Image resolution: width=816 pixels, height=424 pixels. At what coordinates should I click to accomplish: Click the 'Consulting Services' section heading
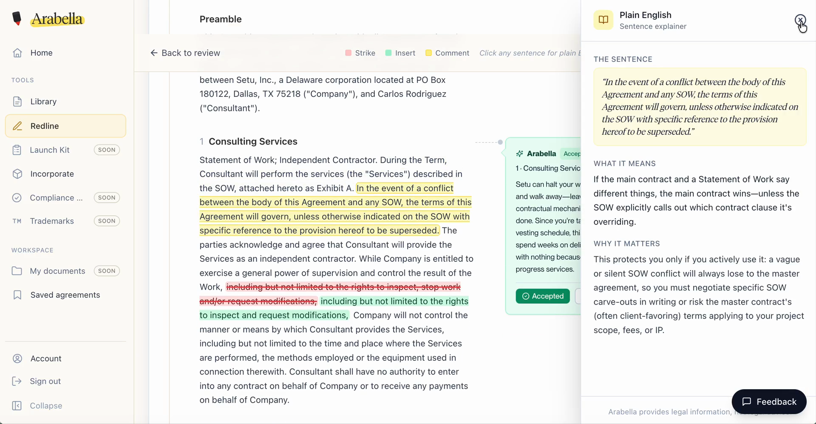[253, 141]
